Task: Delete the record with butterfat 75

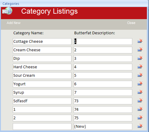Action: 140,117
